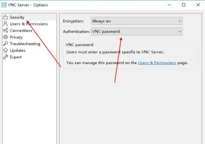This screenshot has width=205, height=144.
Task: Click the Privacy eye icon
Action: (x=6, y=37)
